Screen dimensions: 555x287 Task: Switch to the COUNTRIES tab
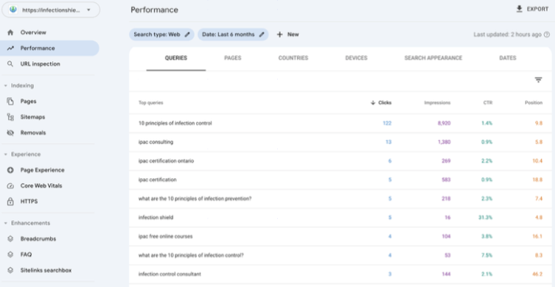pyautogui.click(x=293, y=58)
